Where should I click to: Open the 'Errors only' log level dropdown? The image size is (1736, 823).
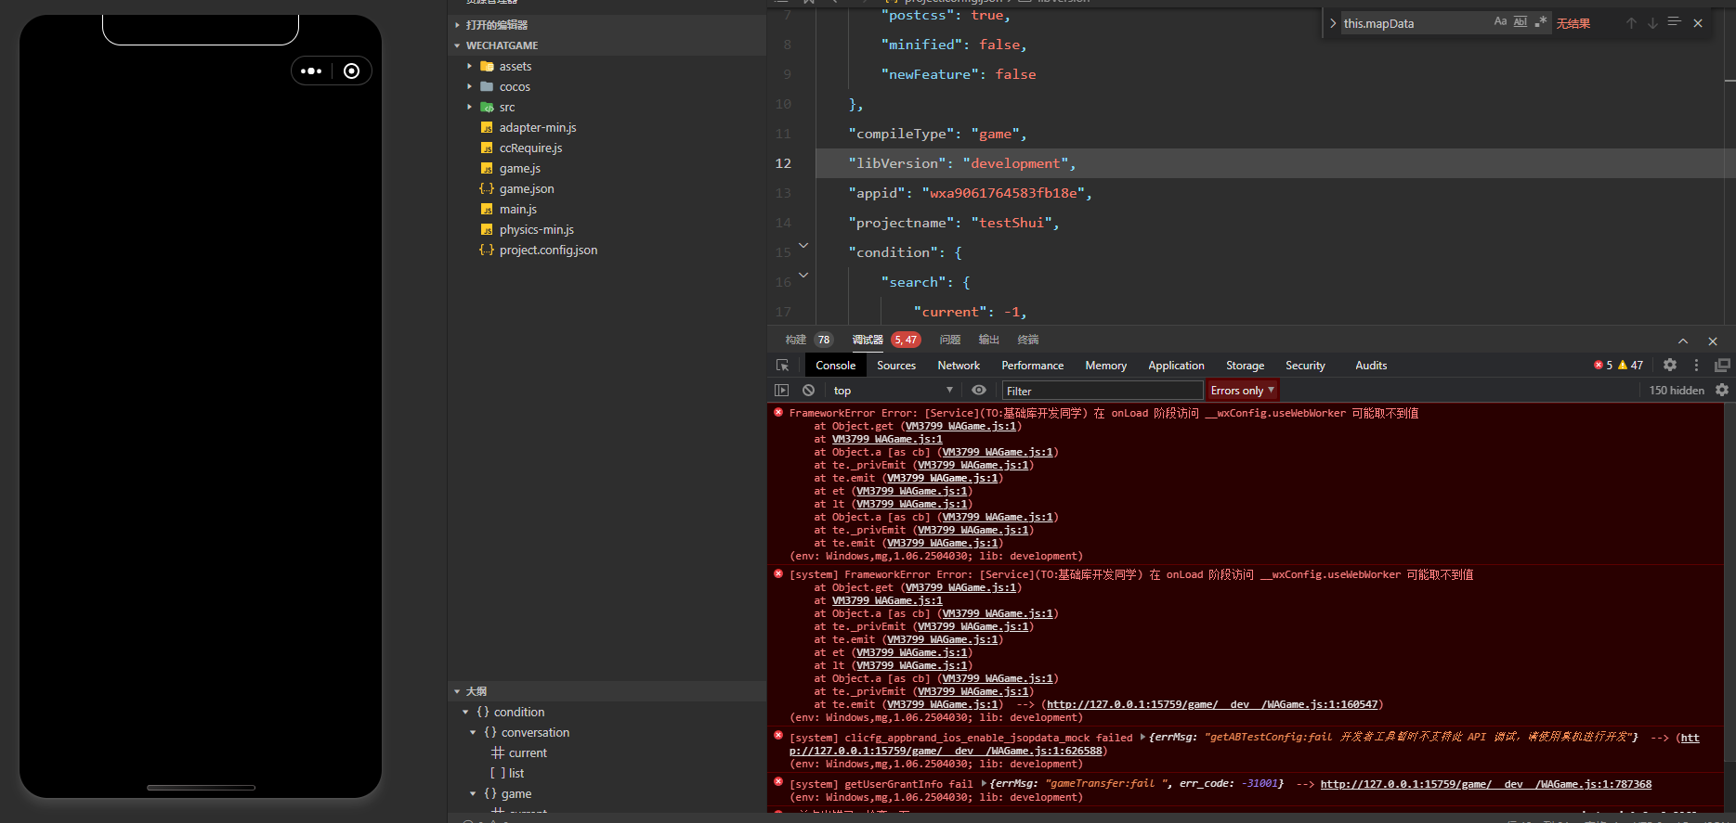[1243, 391]
